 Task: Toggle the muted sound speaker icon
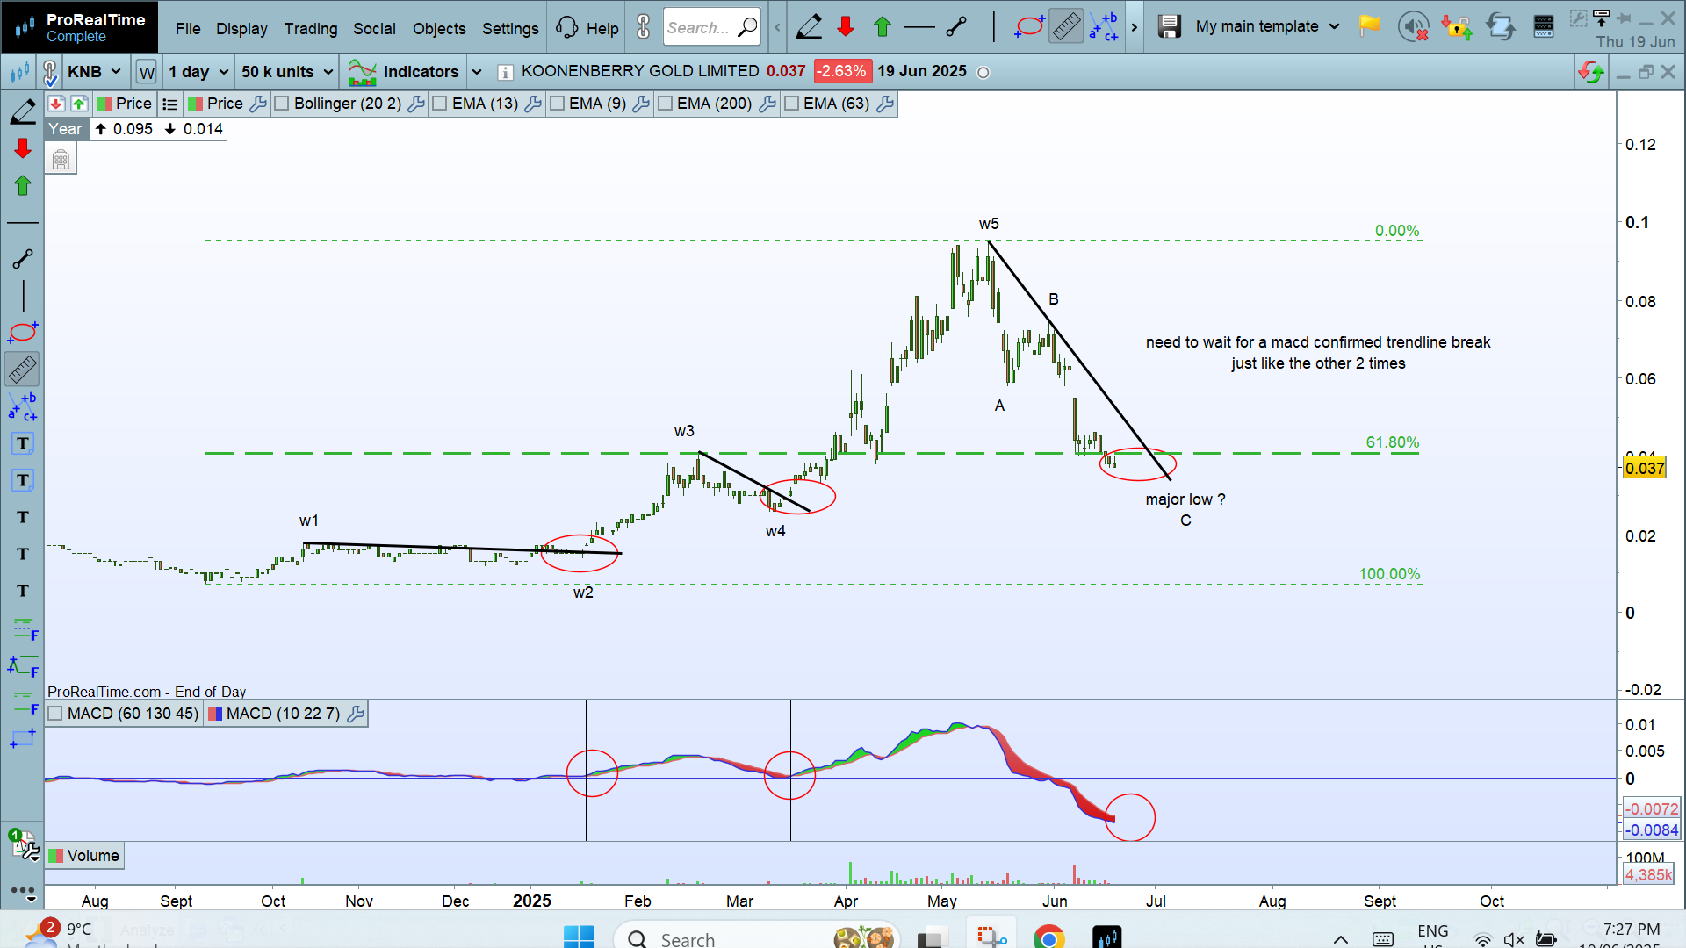1413,26
